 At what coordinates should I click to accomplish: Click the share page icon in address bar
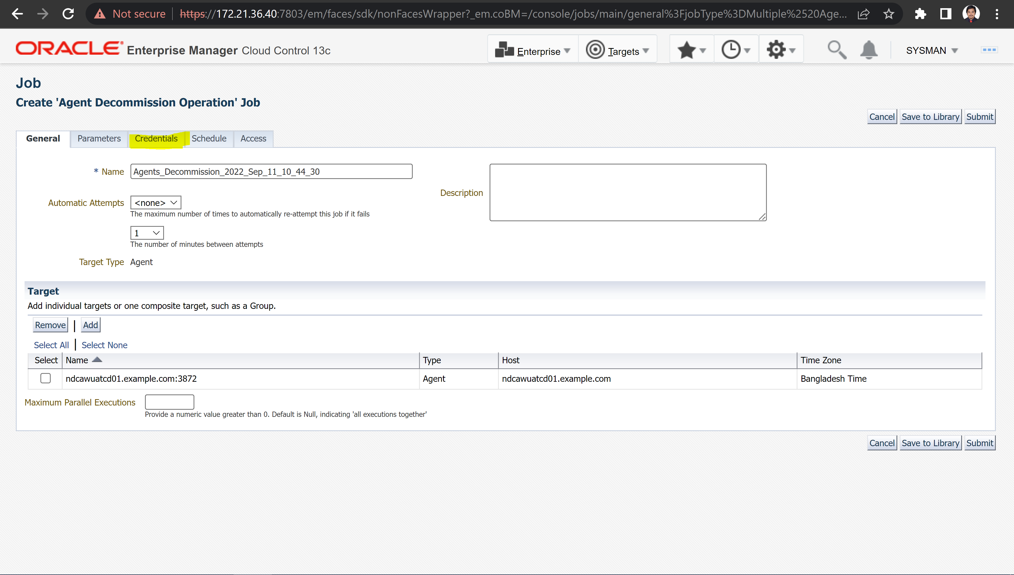[x=863, y=14]
